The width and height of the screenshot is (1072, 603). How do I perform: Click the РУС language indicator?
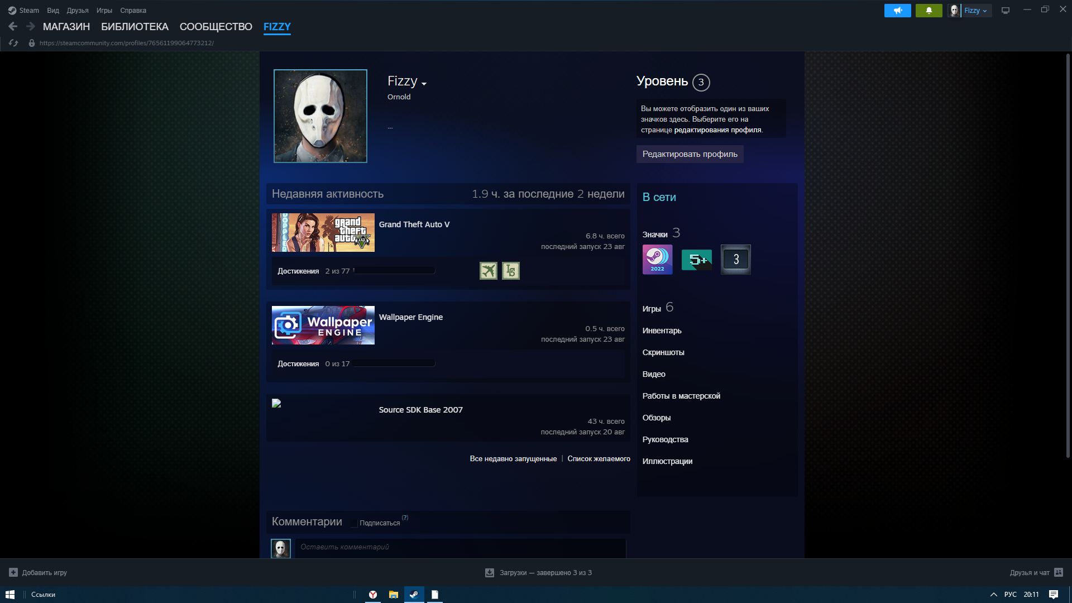(x=1010, y=595)
